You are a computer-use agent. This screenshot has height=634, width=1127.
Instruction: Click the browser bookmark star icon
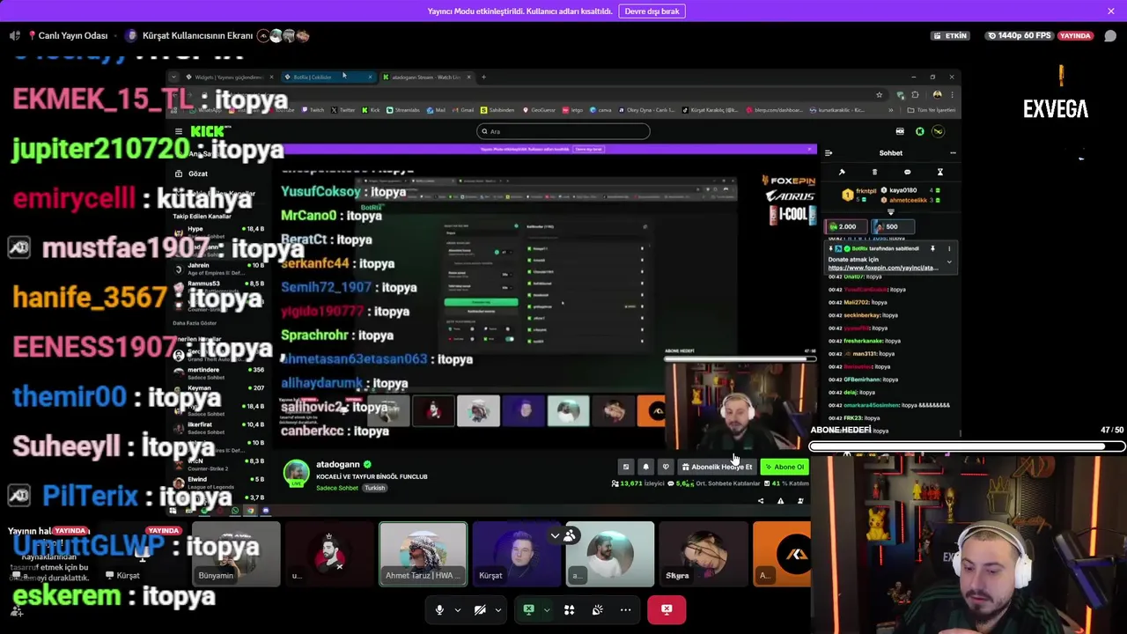coord(879,94)
